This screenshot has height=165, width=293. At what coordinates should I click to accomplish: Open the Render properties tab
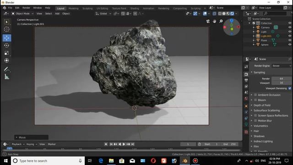(x=246, y=74)
